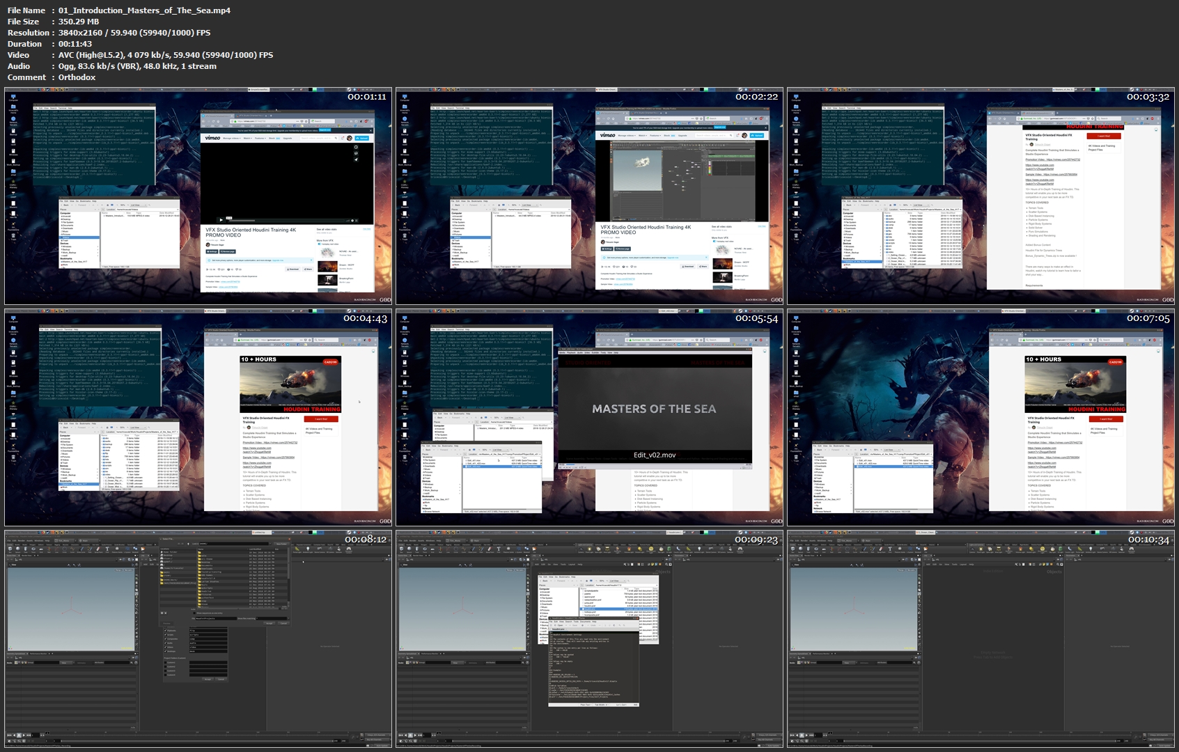1179x752 pixels.
Task: Select the Font 'T' shelf tool in the 00:08:12 Houdini frame
Action: point(107,549)
